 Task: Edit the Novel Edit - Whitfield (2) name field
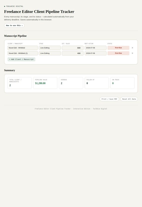(23, 53)
